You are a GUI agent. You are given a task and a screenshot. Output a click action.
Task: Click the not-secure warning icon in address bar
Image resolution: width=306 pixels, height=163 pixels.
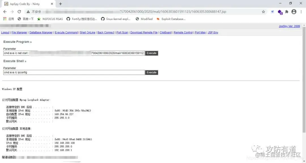[x=28, y=12]
